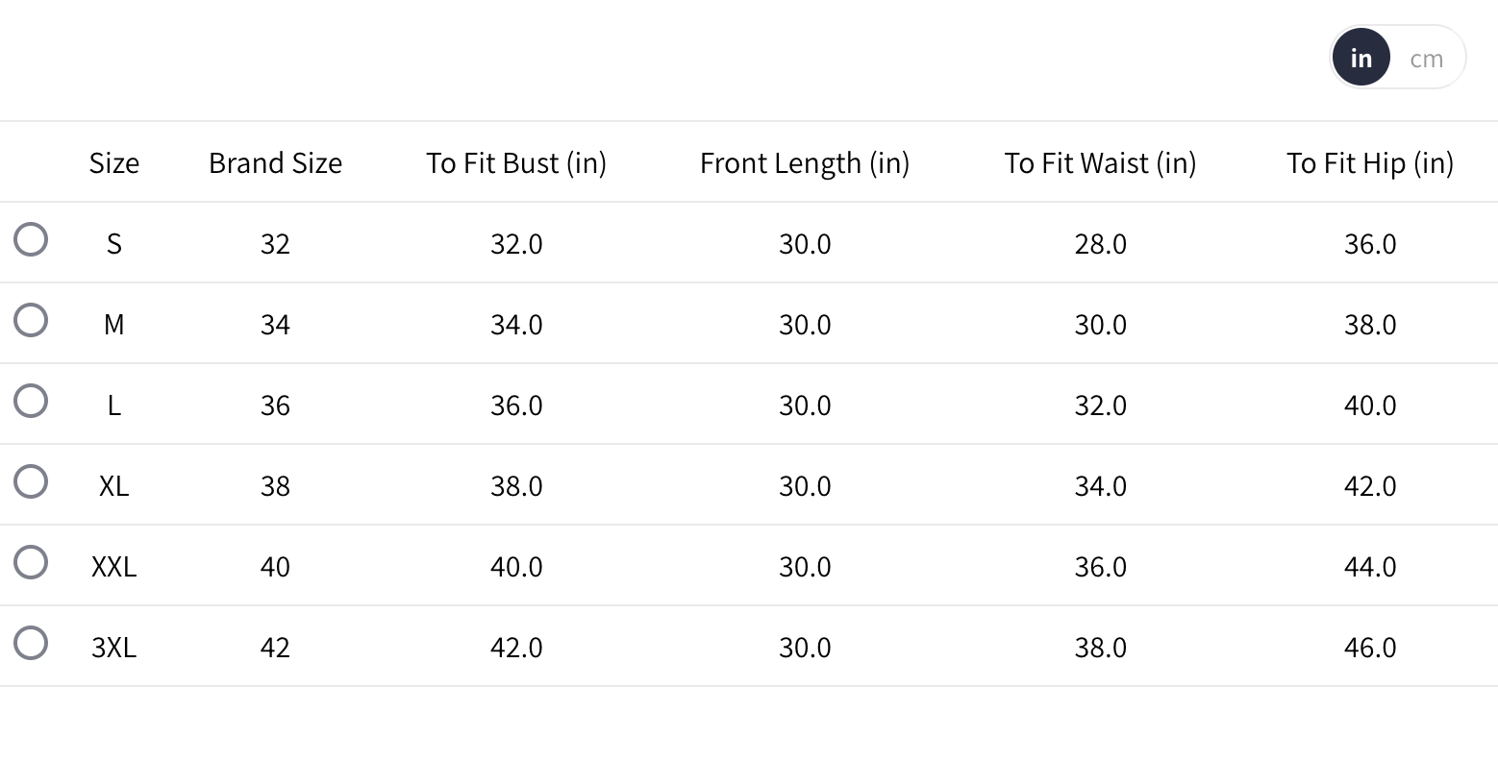1498x761 pixels.
Task: Click the 3XL size label
Action: 113,648
